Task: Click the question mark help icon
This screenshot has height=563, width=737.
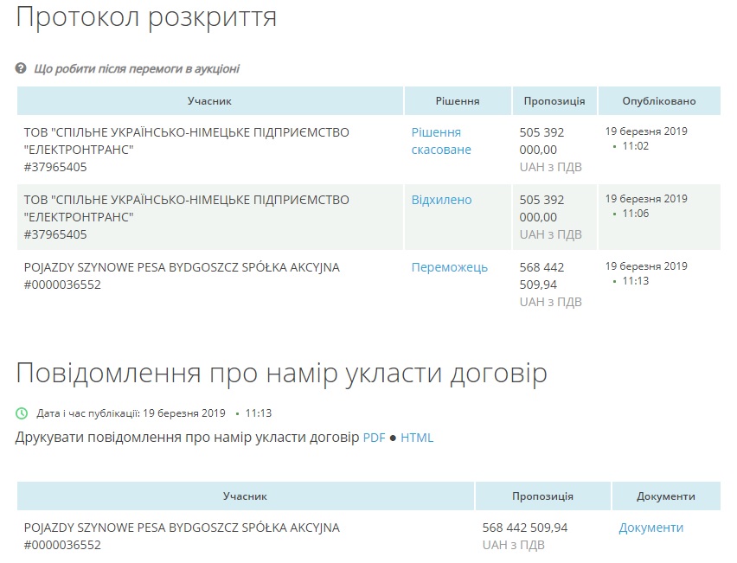Action: (21, 68)
